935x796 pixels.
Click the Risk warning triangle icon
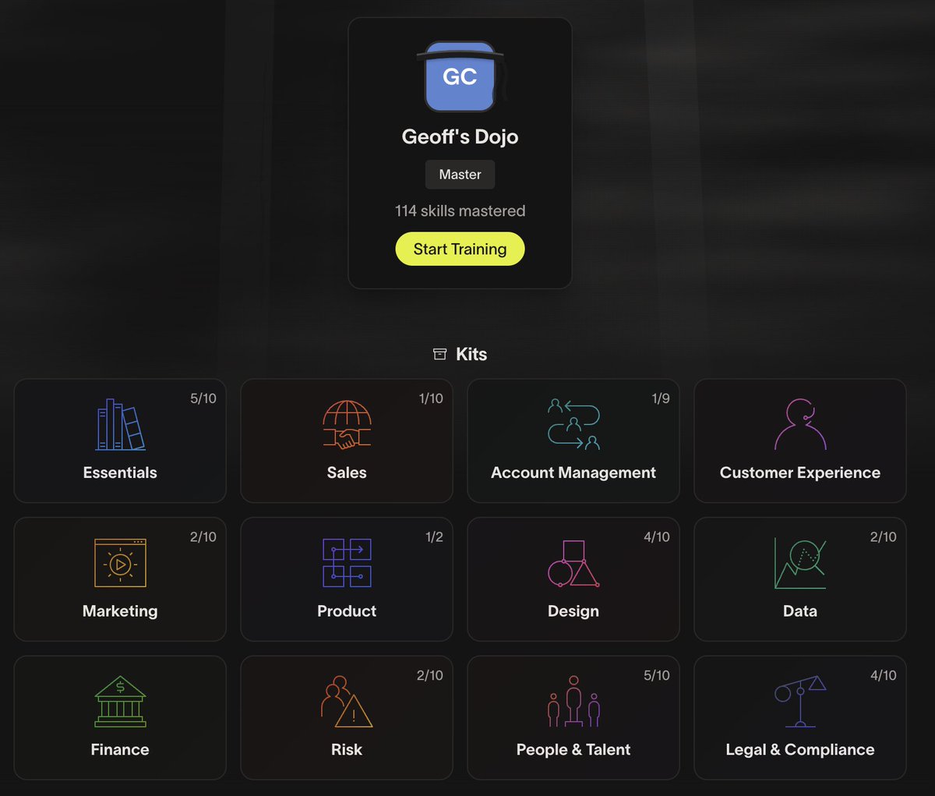pos(347,701)
